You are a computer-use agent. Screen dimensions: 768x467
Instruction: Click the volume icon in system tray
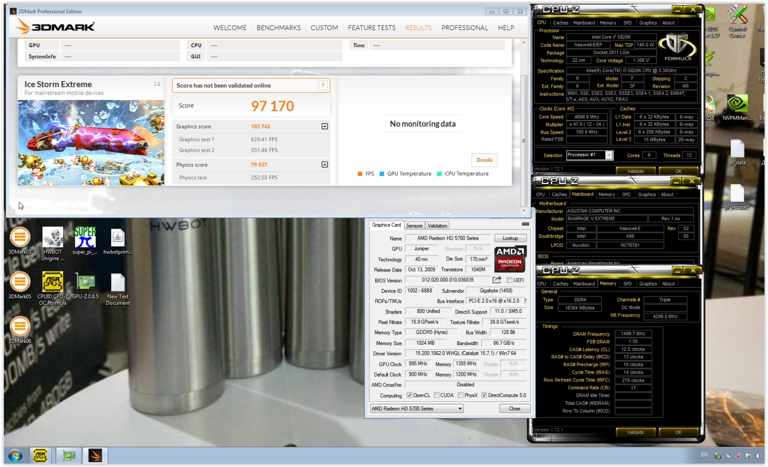click(758, 455)
